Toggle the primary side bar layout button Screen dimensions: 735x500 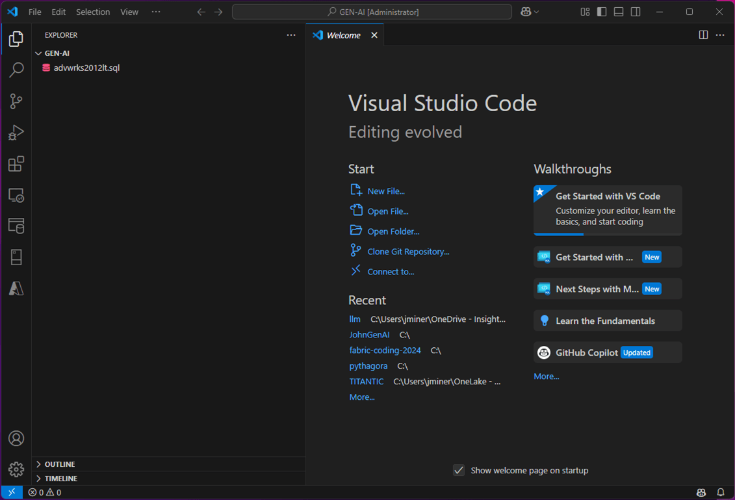[602, 12]
